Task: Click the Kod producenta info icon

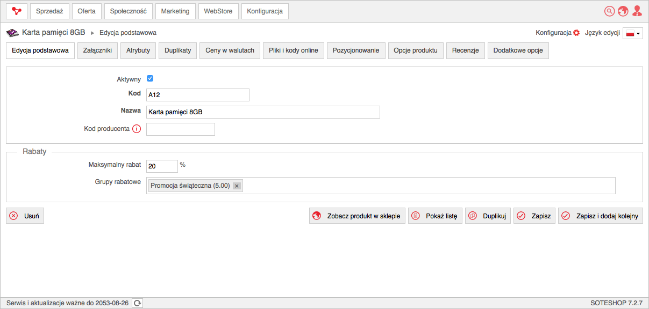Action: (137, 129)
